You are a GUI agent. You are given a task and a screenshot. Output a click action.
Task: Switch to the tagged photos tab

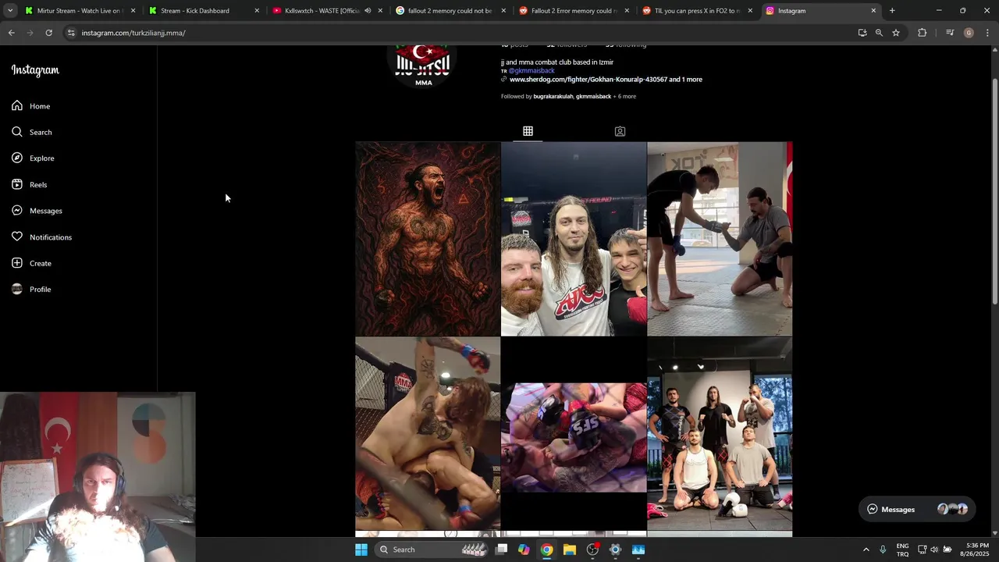620,131
